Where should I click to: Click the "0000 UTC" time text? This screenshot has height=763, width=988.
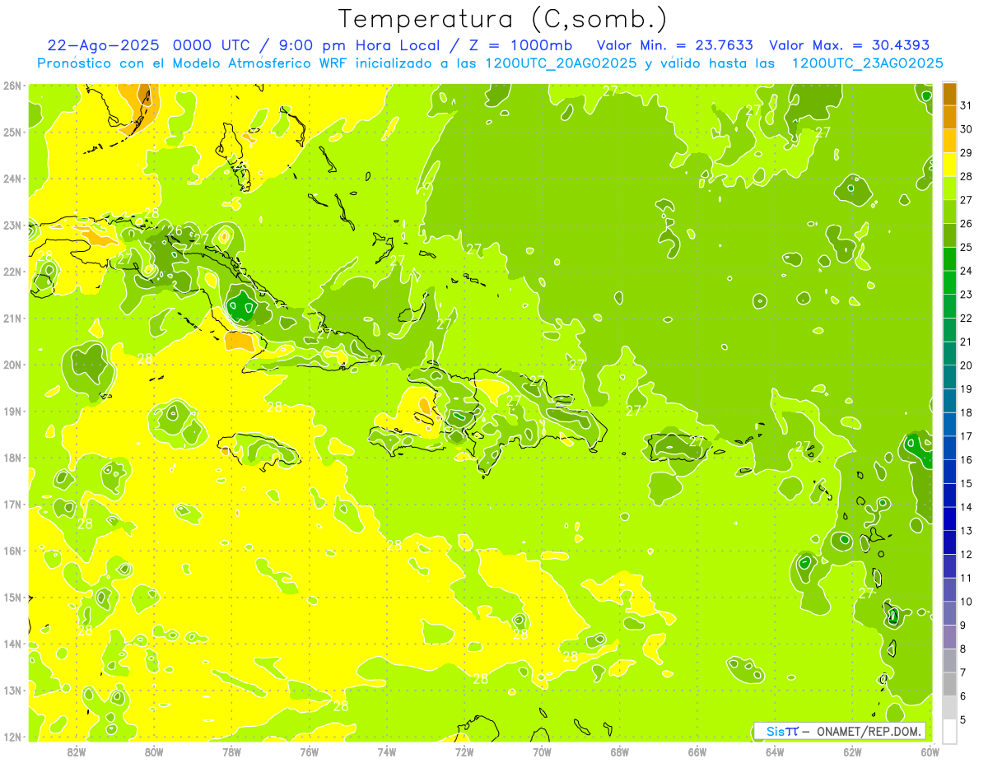212,45
